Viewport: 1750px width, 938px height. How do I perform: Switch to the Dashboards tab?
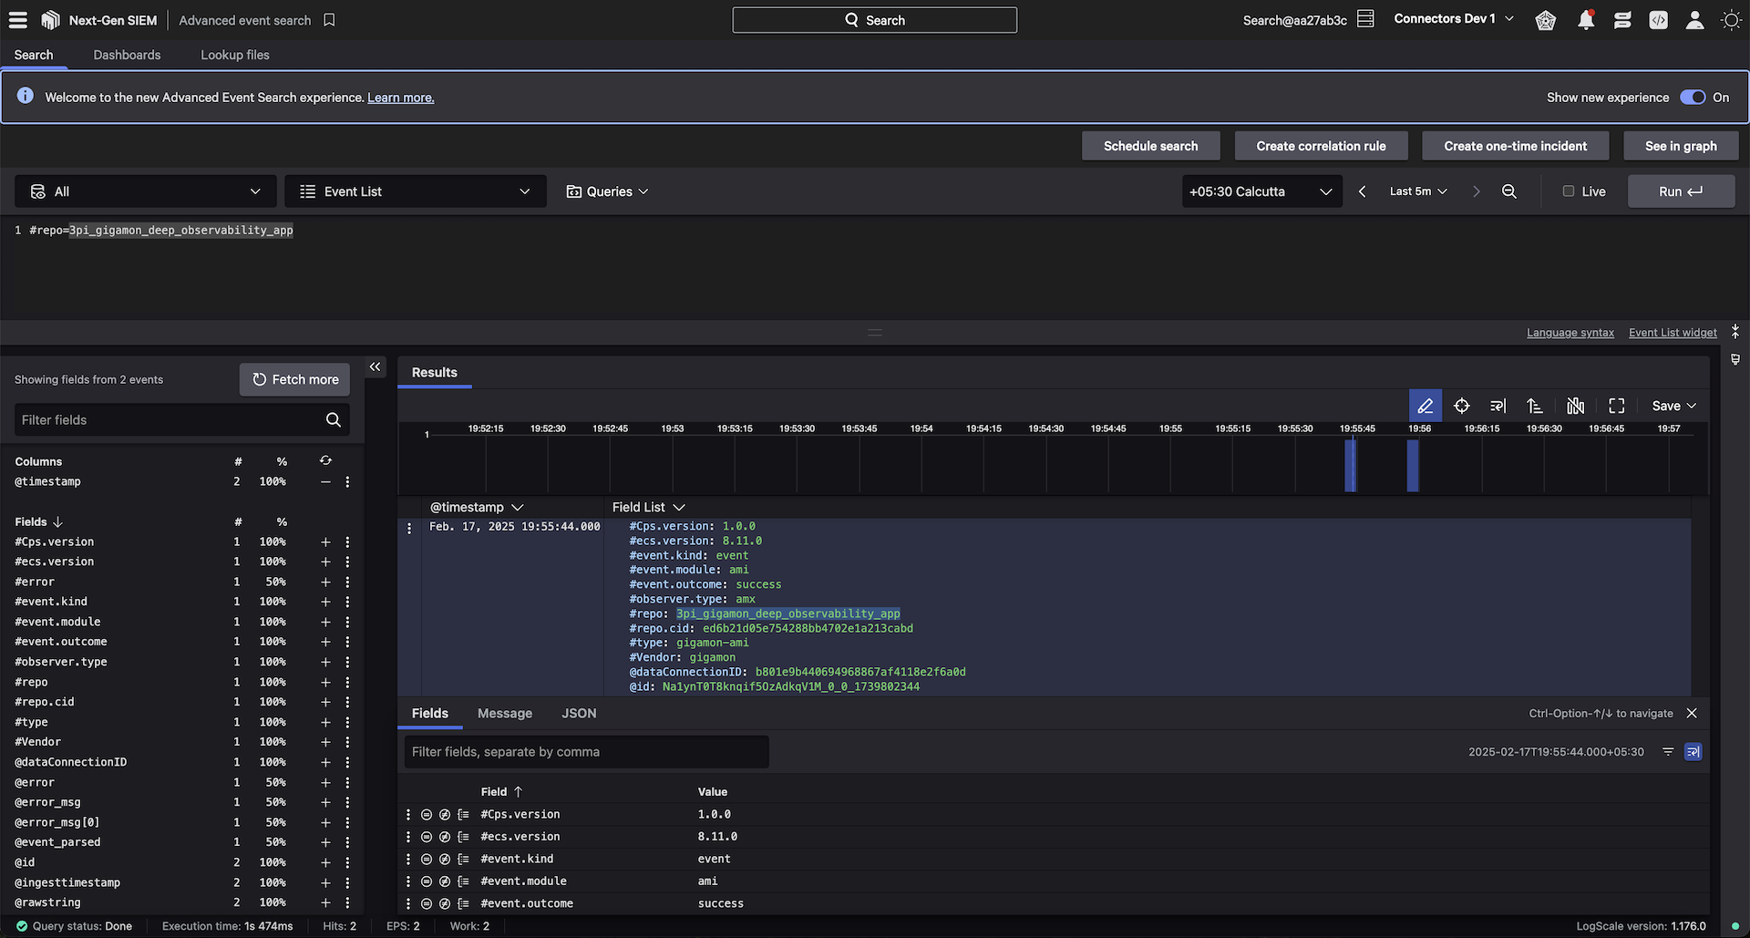click(127, 55)
